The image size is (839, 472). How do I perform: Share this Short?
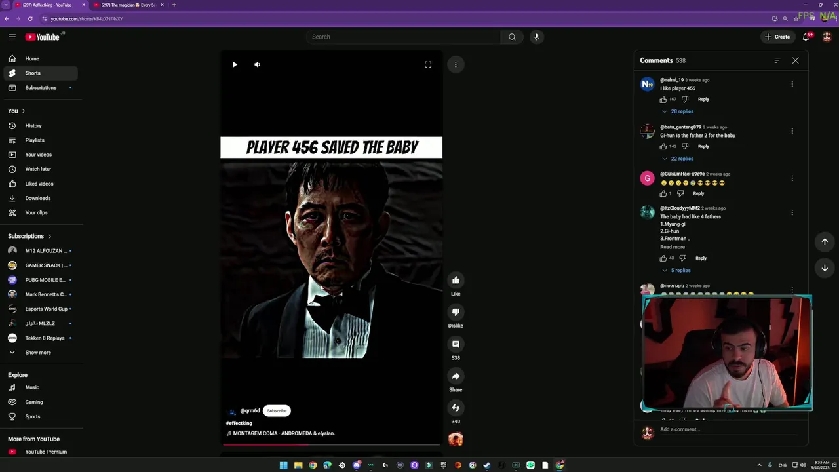tap(456, 376)
